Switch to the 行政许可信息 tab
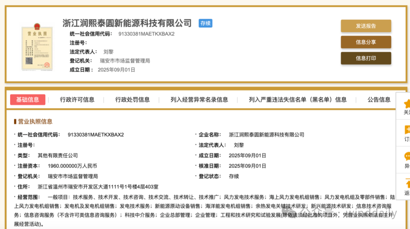 coord(77,100)
